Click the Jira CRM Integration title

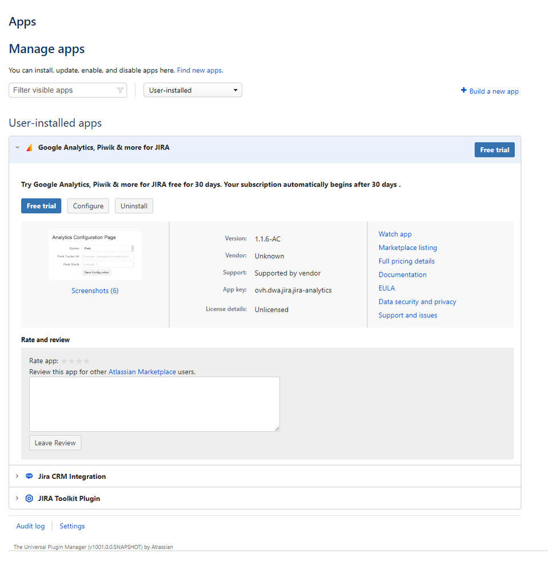pyautogui.click(x=72, y=476)
